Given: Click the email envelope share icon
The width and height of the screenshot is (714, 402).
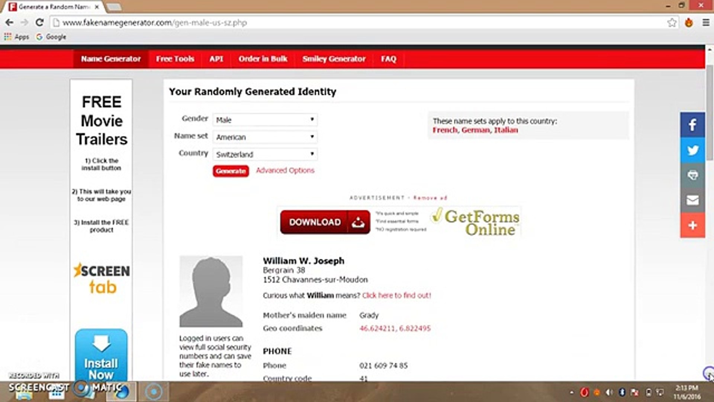Looking at the screenshot, I should 692,200.
